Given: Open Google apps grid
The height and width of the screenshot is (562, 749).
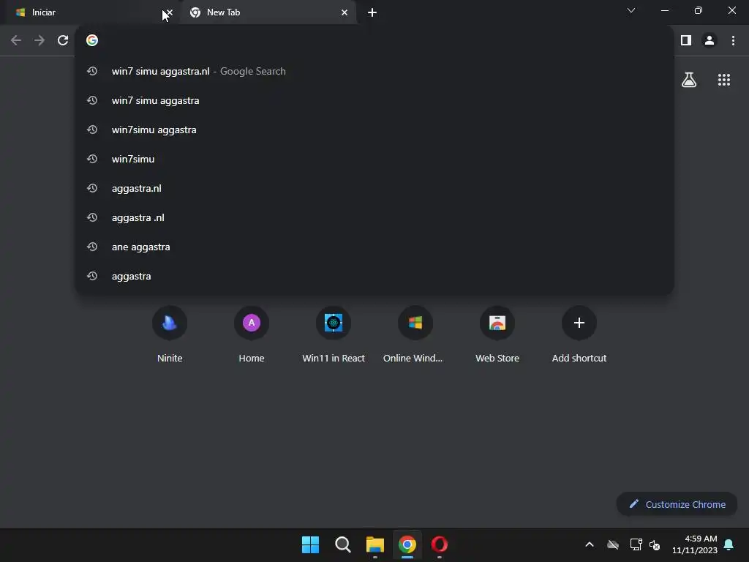Looking at the screenshot, I should tap(723, 80).
